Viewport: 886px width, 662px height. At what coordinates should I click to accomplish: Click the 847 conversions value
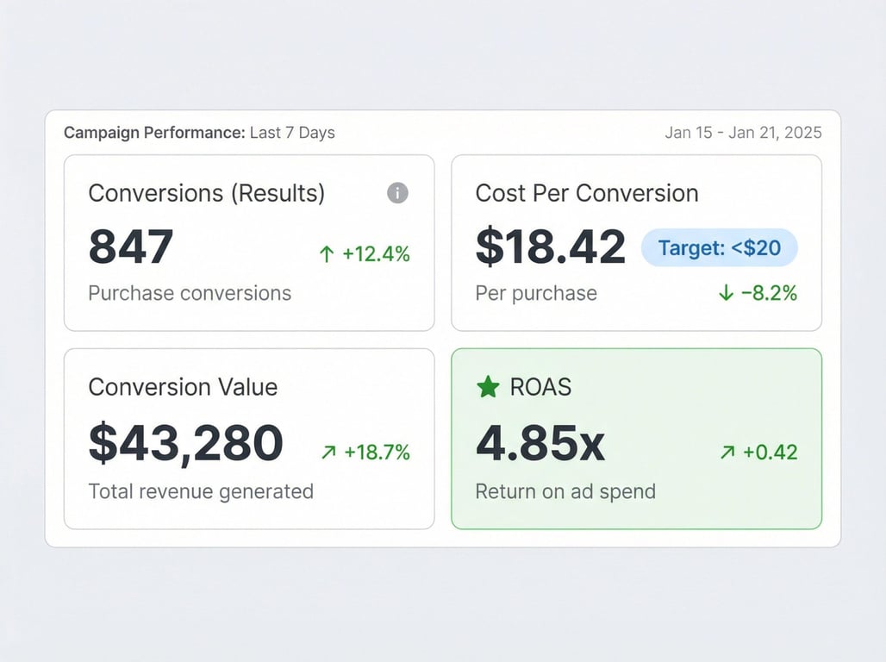tap(131, 247)
